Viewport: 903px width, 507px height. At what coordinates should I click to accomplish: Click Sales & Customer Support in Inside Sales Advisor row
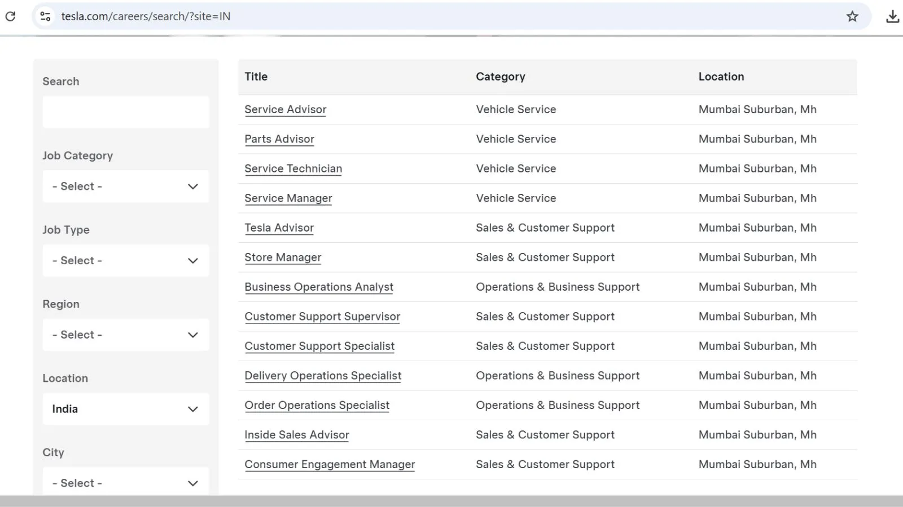point(545,435)
